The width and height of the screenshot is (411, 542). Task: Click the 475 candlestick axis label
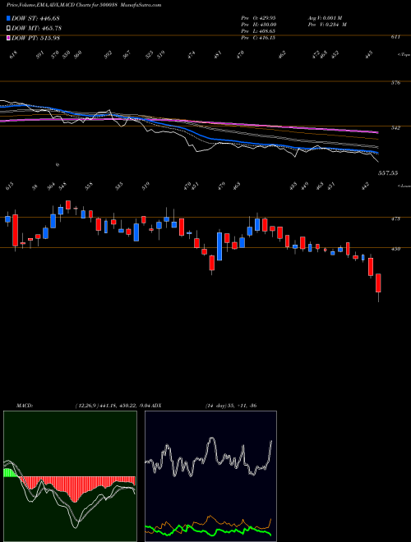coord(395,218)
